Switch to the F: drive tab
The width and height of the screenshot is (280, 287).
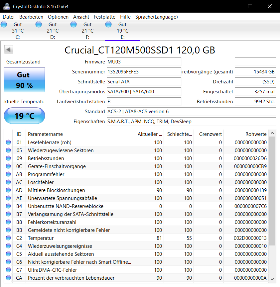pyautogui.click(x=87, y=31)
